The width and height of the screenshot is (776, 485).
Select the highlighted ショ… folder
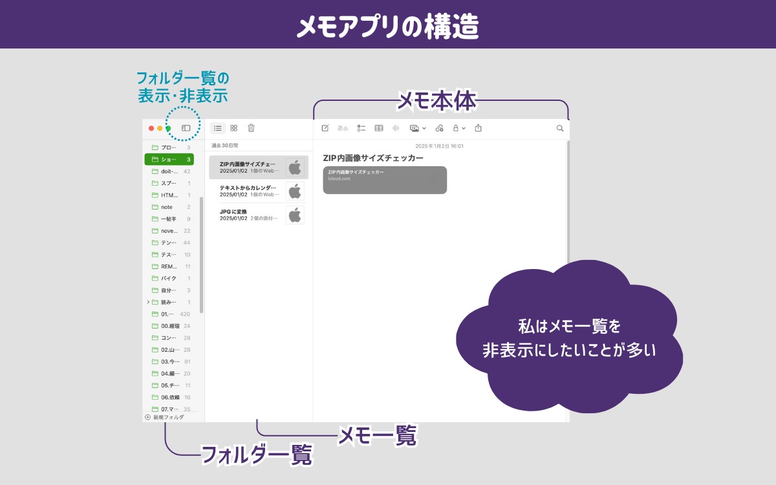pyautogui.click(x=169, y=159)
